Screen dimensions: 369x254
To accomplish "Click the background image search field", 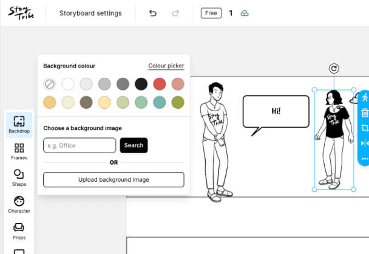I will tap(80, 145).
